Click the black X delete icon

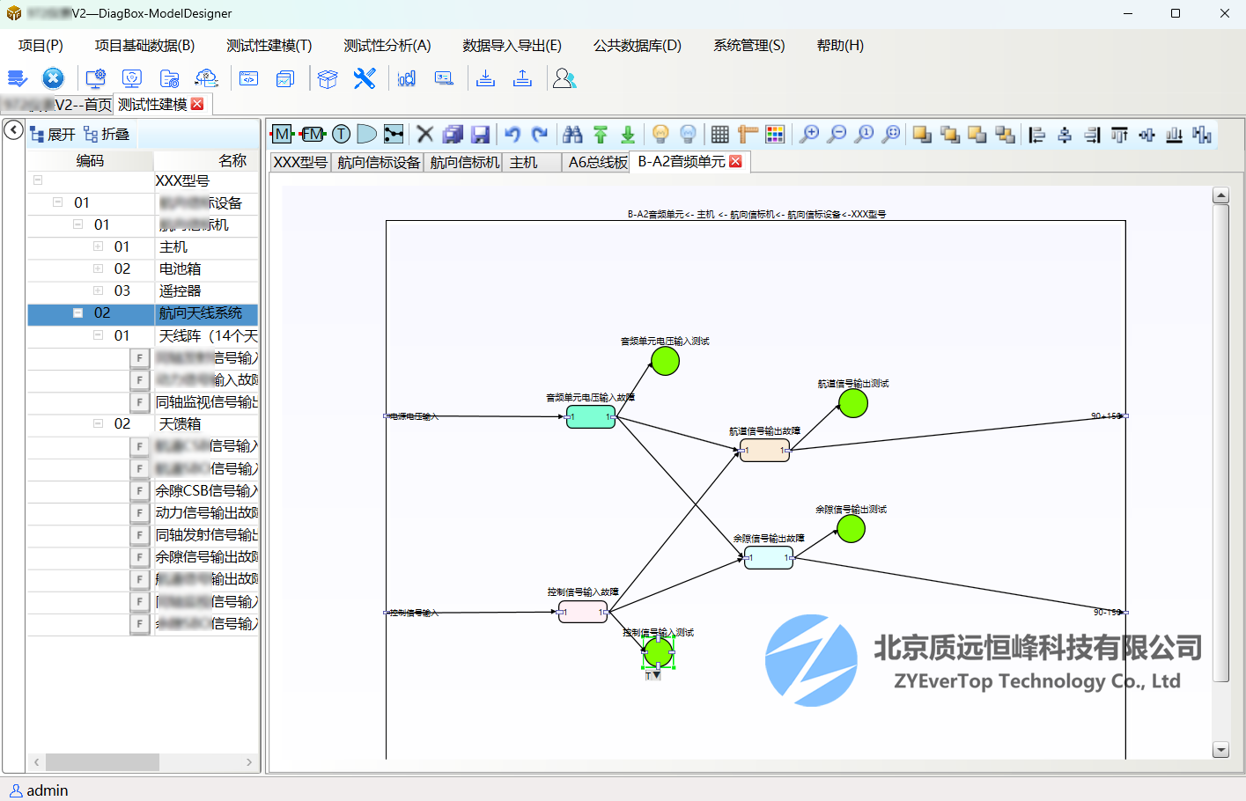point(424,134)
